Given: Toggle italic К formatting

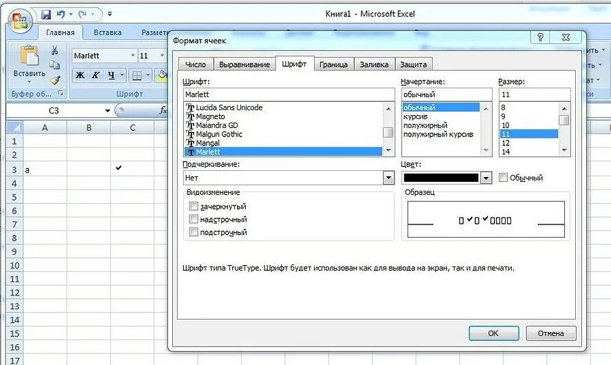Looking at the screenshot, I should pos(96,75).
